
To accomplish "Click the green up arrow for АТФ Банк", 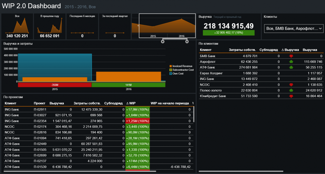I will [x=291, y=67].
